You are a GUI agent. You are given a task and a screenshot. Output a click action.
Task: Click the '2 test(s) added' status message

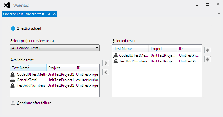29,28
